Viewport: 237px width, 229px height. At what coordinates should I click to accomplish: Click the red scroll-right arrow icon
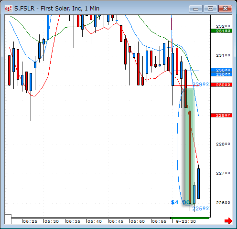(228, 221)
